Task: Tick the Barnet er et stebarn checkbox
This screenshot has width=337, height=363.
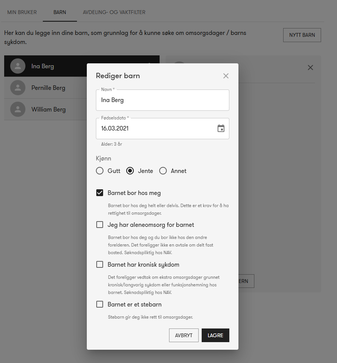Action: coord(100,305)
